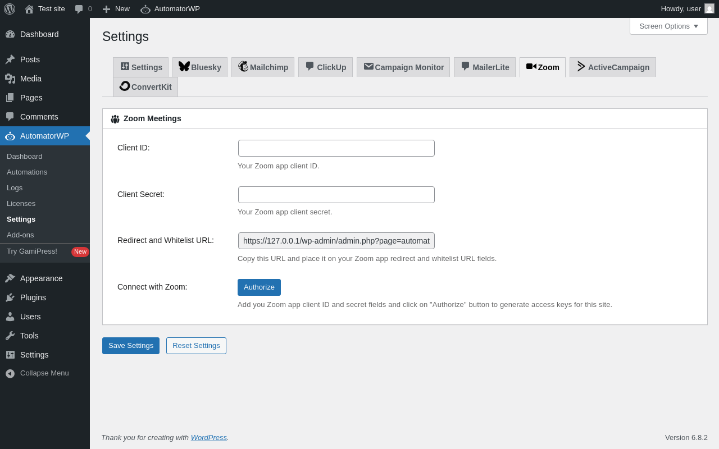Click Reset Settings button
This screenshot has width=719, height=449.
196,346
